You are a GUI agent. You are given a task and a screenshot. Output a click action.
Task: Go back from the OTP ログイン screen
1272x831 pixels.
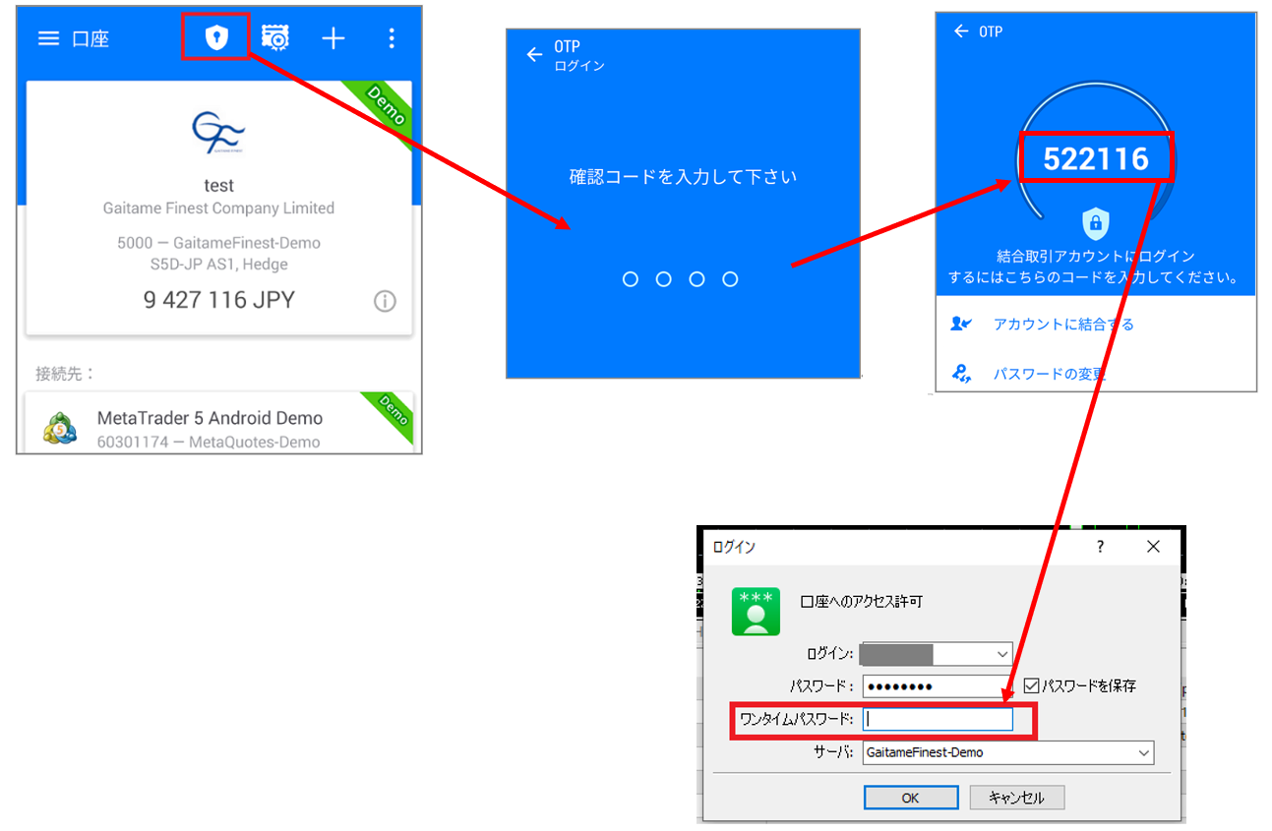click(534, 54)
